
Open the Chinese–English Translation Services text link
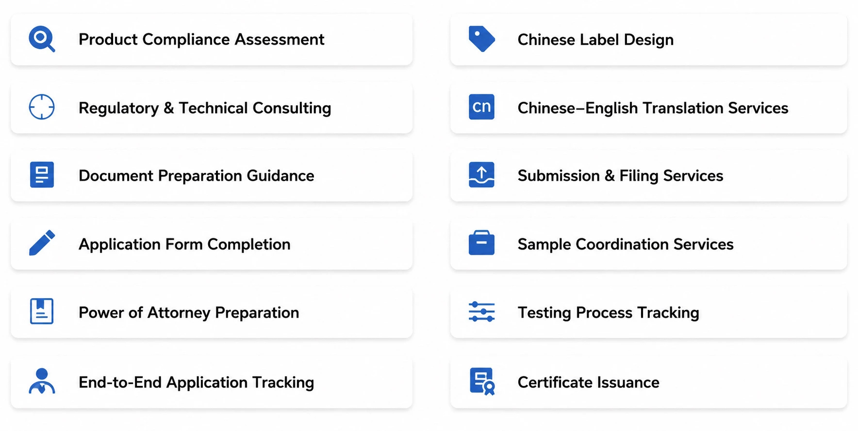pyautogui.click(x=653, y=108)
